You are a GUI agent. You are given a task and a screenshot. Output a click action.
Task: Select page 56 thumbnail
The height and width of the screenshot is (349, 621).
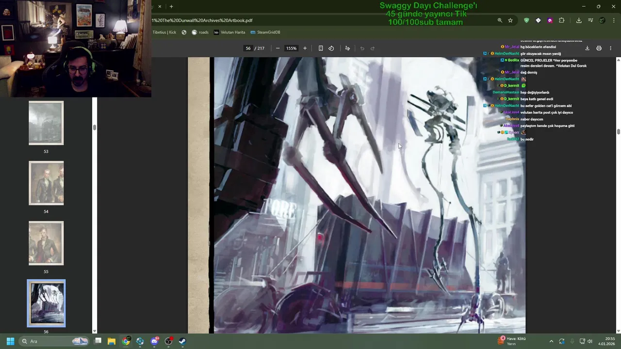(46, 303)
